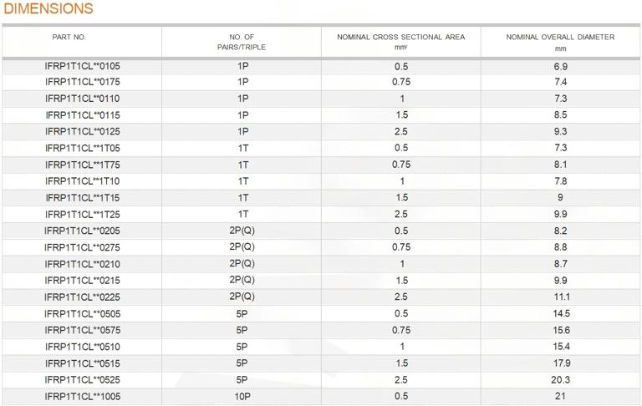Image resolution: width=642 pixels, height=406 pixels.
Task: Click the NO. OF PAIRS/TRIPLE column header
Action: pos(242,42)
